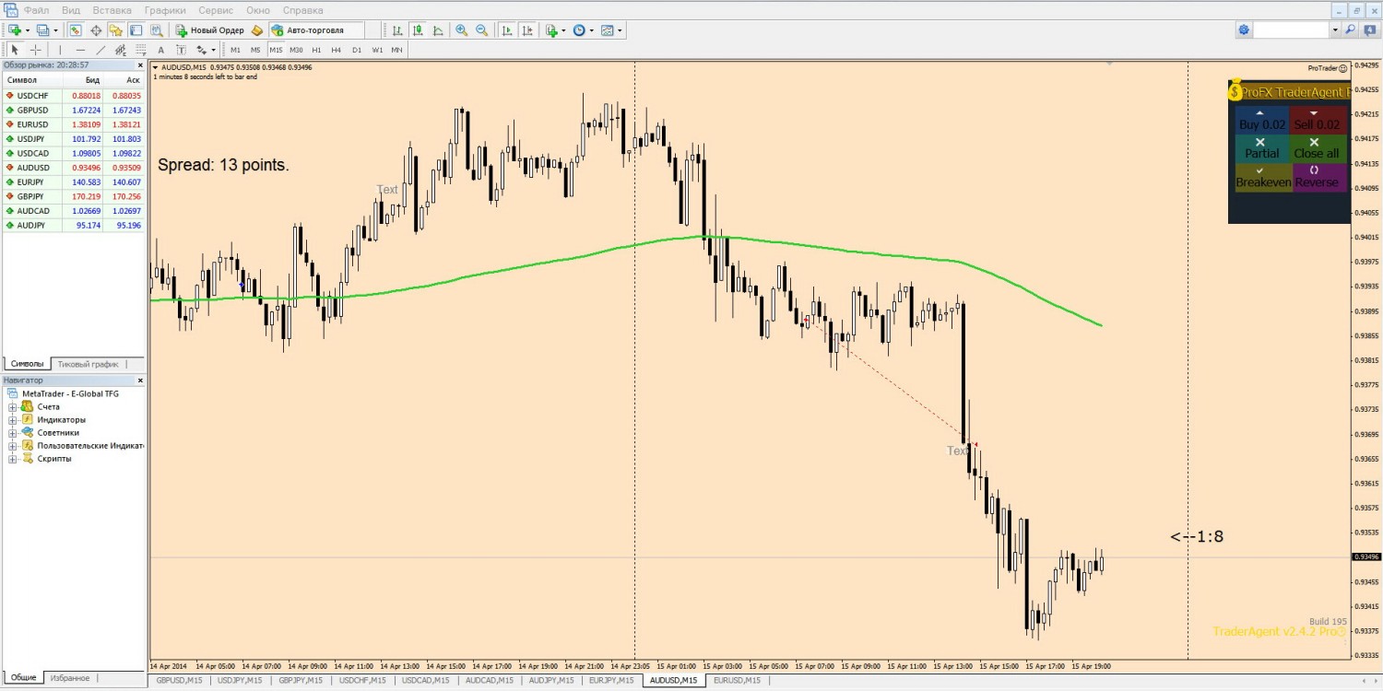Open the Тиковый график tab
This screenshot has height=691, width=1383.
click(88, 364)
